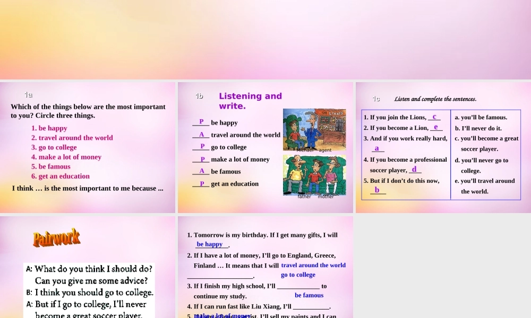This screenshot has width=531, height=318.
Task: Click the Listen and complete the sentences title
Action: coord(435,99)
